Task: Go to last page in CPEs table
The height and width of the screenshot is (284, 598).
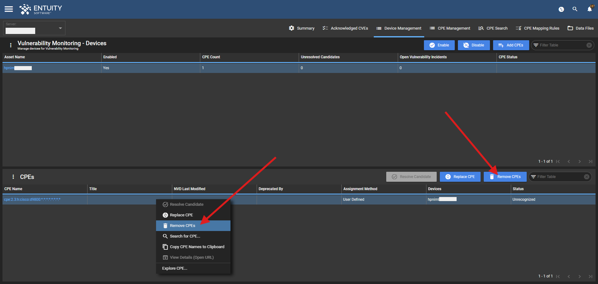Action: click(591, 276)
